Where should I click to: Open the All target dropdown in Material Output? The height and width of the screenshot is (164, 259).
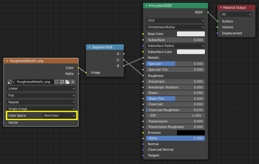[236, 14]
